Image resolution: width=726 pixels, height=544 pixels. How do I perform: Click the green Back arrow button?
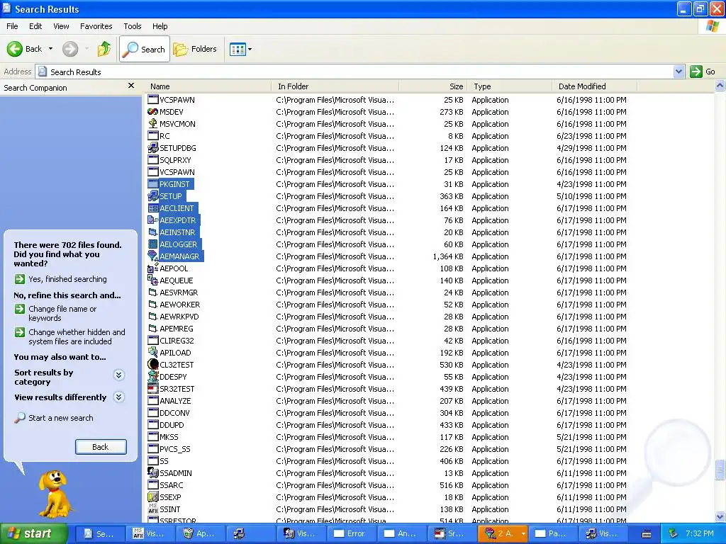15,49
